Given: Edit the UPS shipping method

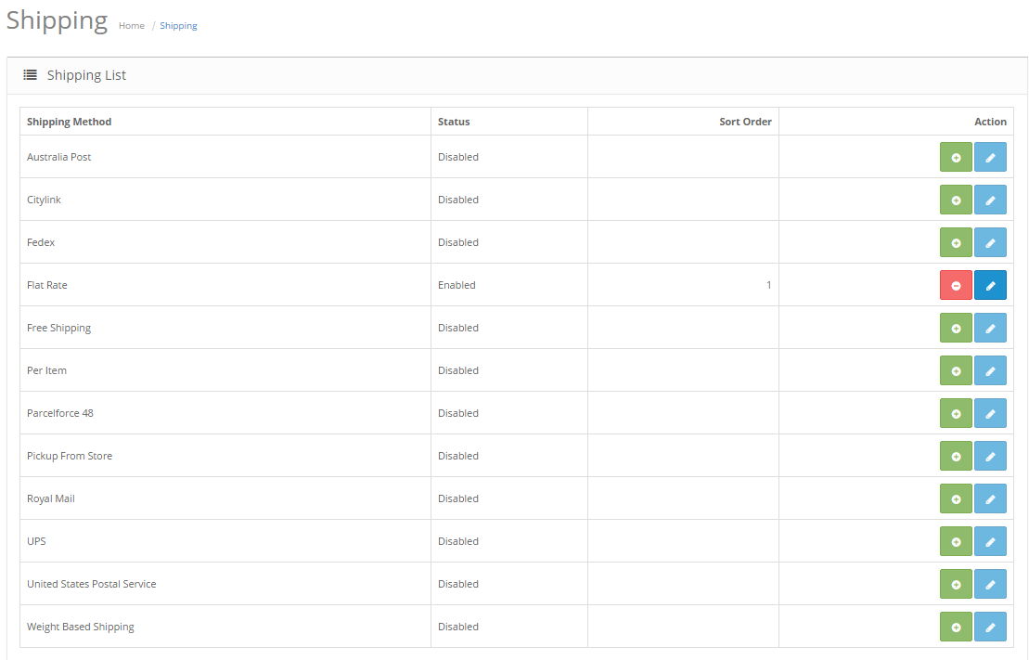Looking at the screenshot, I should click(990, 541).
